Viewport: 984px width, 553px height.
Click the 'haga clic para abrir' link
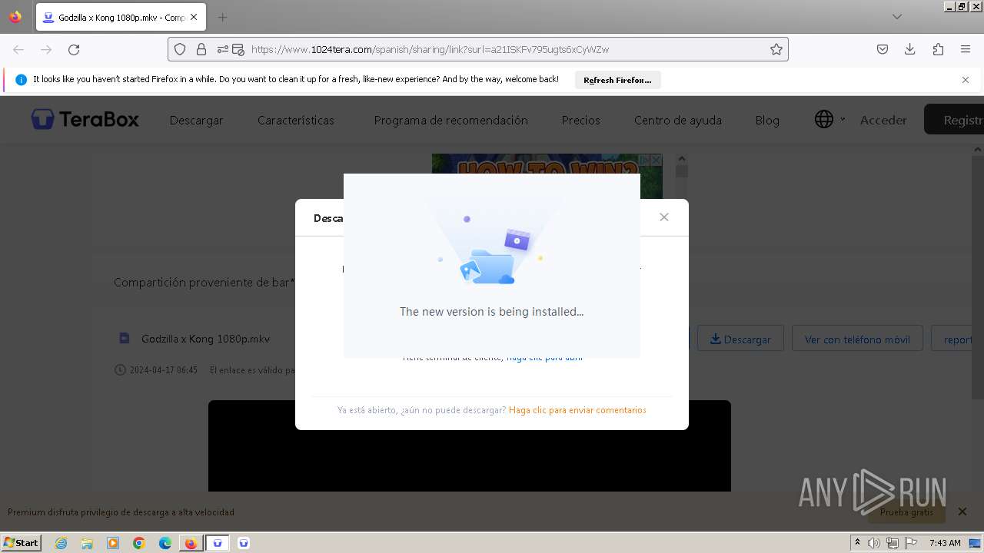click(x=544, y=358)
